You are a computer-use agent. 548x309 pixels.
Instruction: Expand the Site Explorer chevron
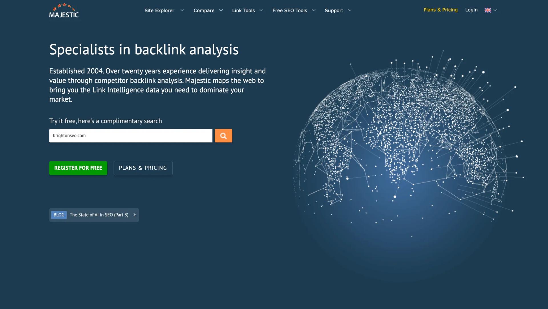(182, 10)
